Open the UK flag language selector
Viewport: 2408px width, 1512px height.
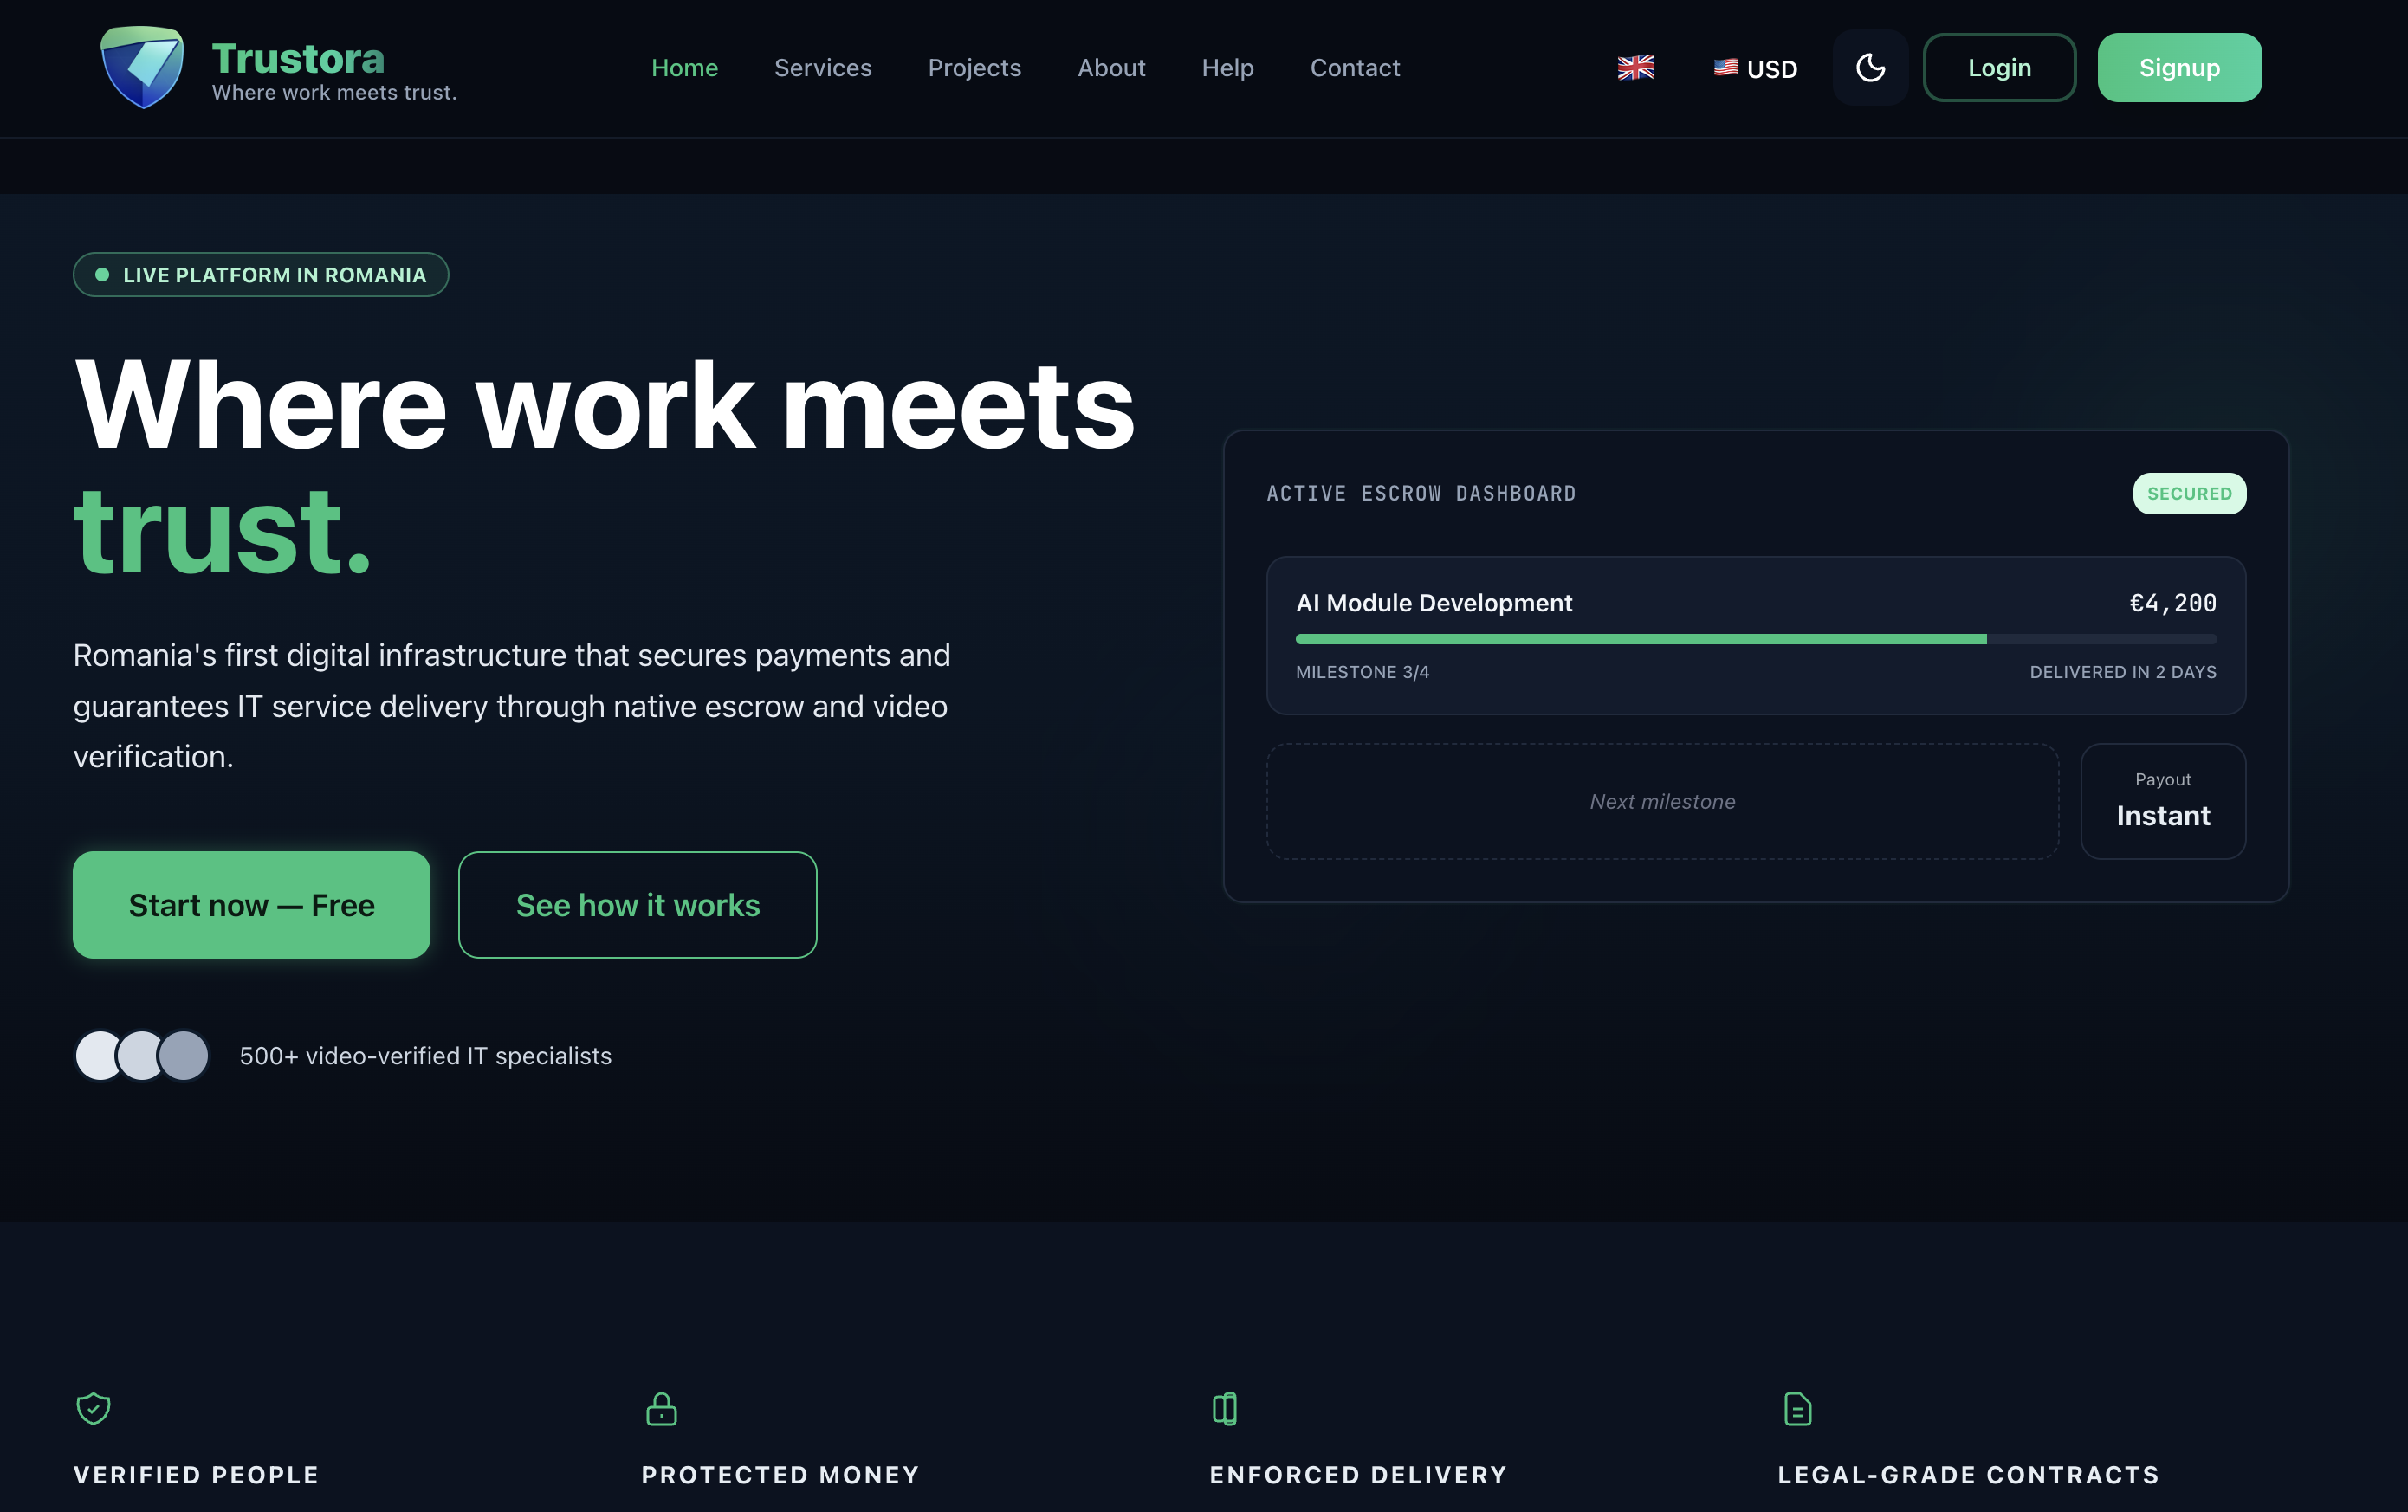click(x=1635, y=67)
